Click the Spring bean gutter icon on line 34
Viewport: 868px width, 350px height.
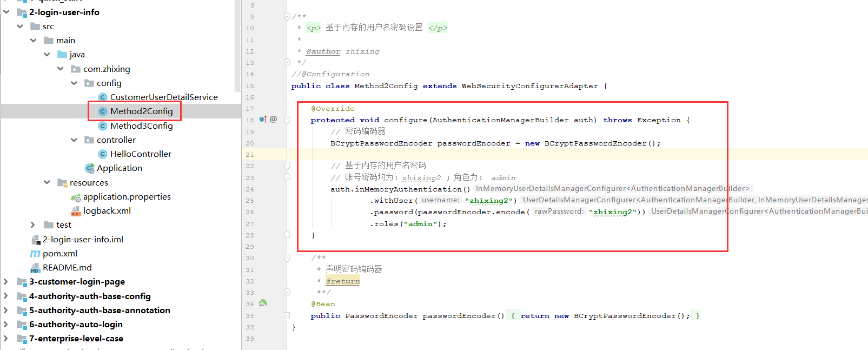[x=263, y=303]
